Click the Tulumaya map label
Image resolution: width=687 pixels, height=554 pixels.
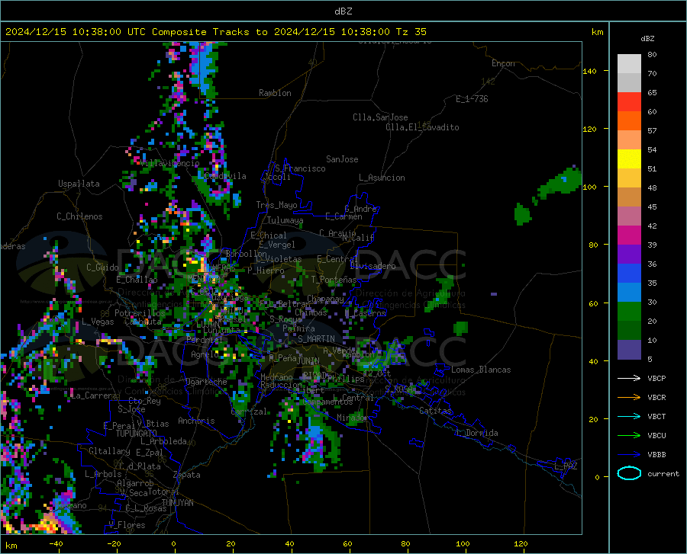click(x=285, y=220)
